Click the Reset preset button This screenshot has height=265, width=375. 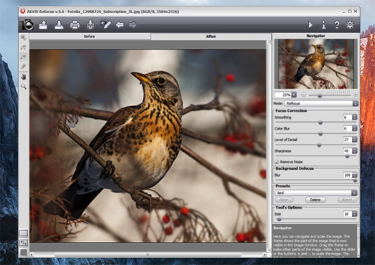(x=347, y=200)
